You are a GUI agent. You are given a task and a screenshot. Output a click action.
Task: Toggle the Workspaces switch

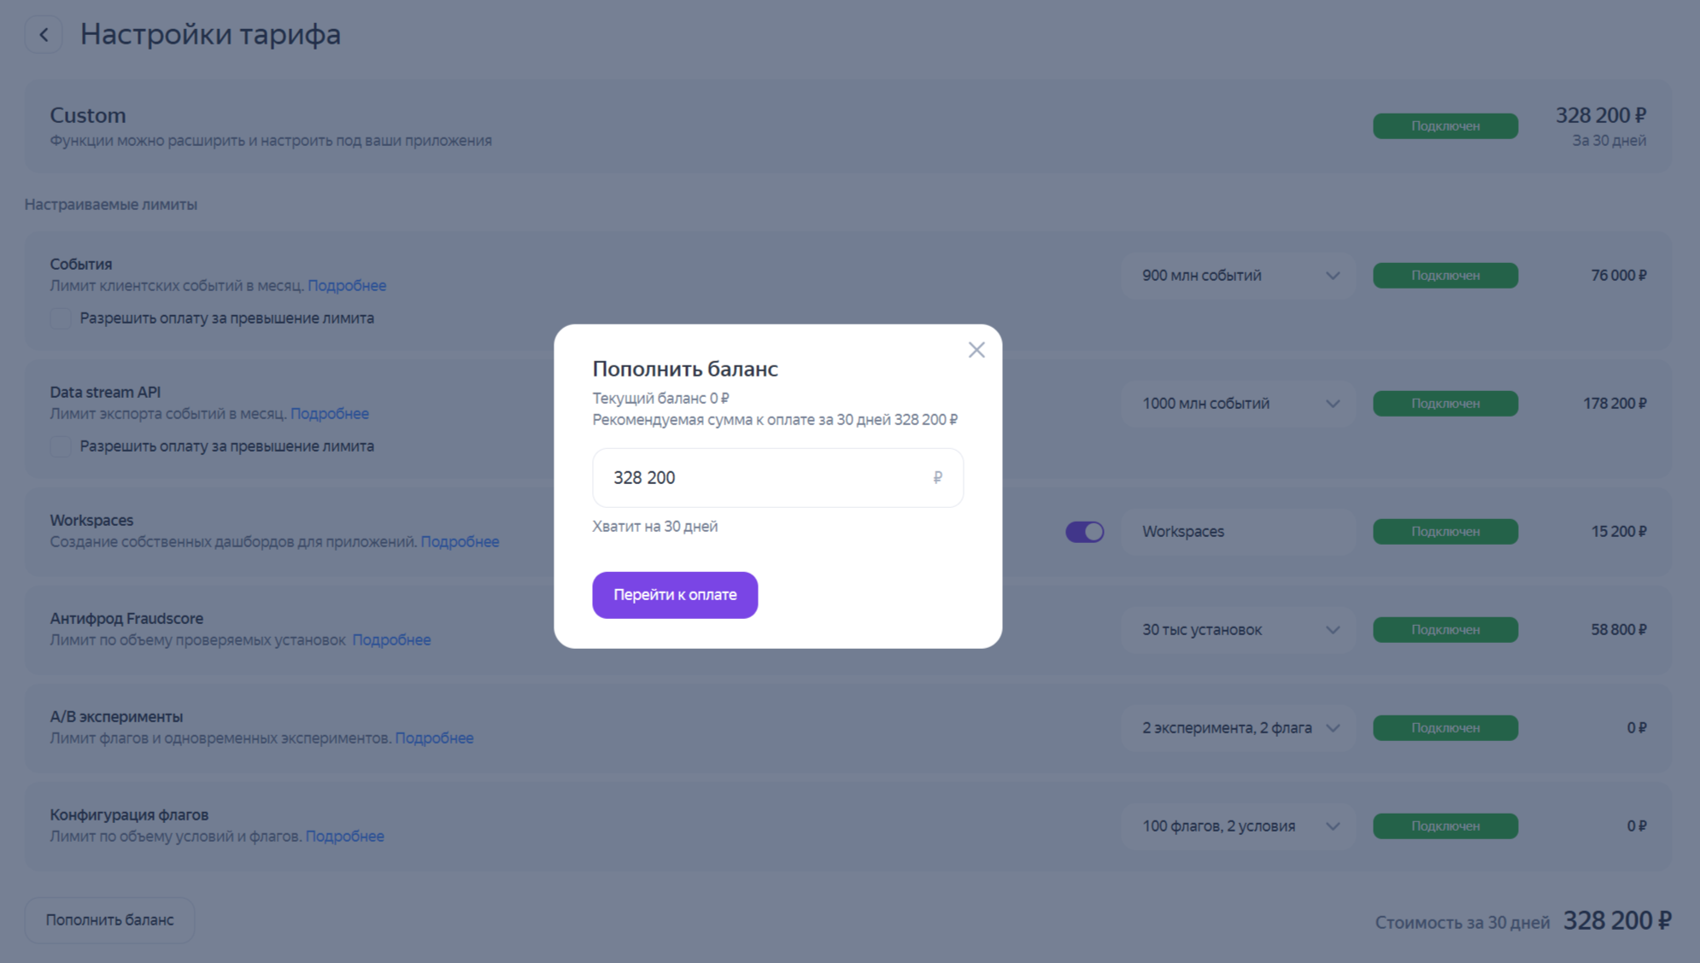(x=1084, y=532)
